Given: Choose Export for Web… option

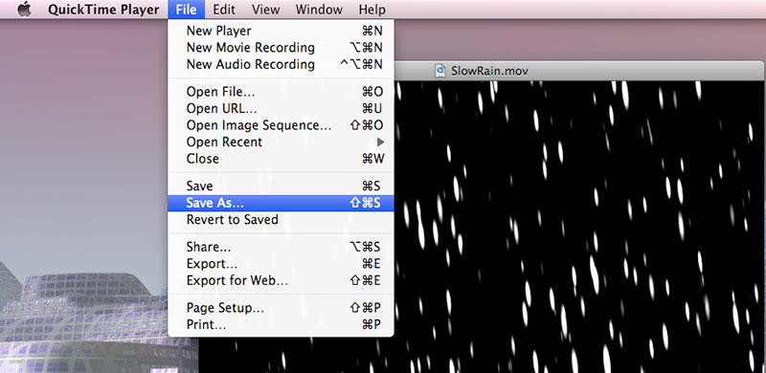Looking at the screenshot, I should (x=281, y=281).
